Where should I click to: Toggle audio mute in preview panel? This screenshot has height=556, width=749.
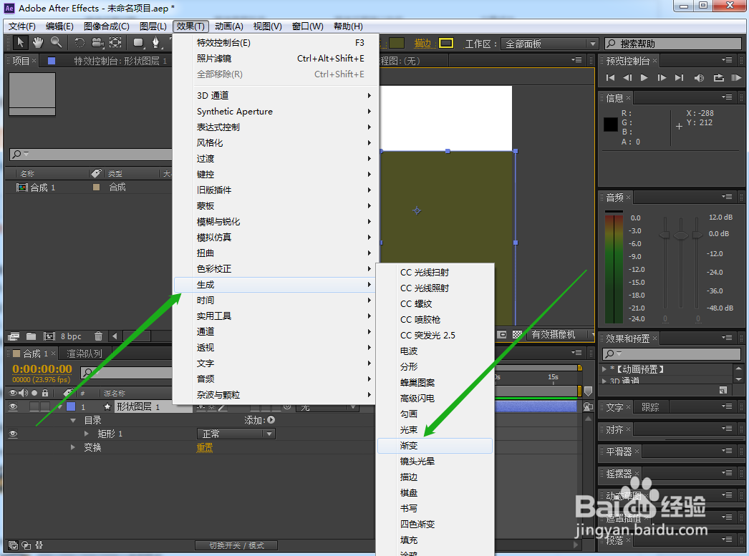click(x=699, y=78)
